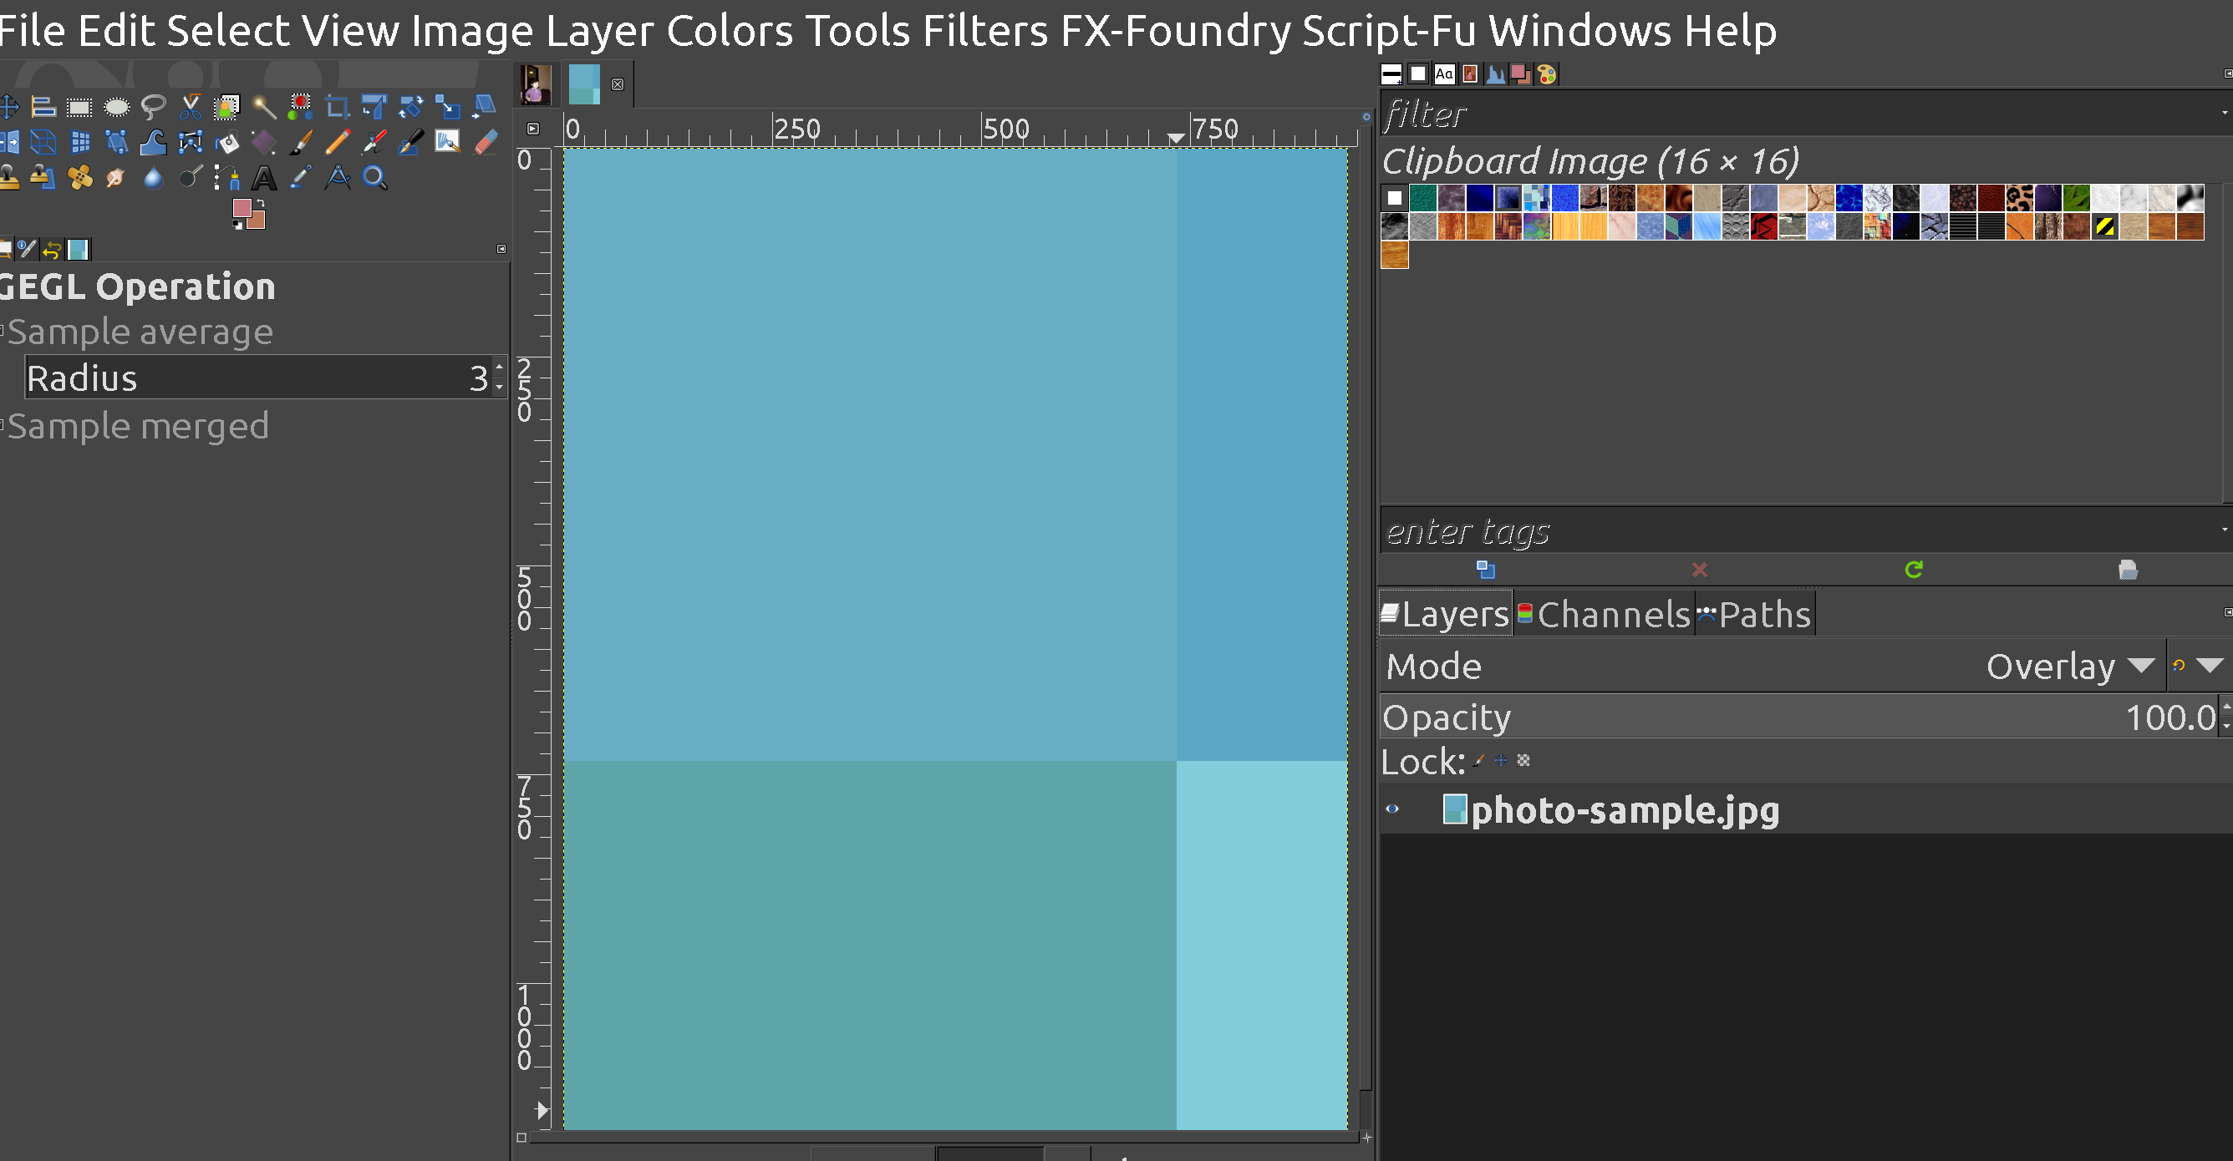This screenshot has width=2233, height=1161.
Task: Toggle visibility of photo-sample.jpg layer
Action: point(1392,809)
